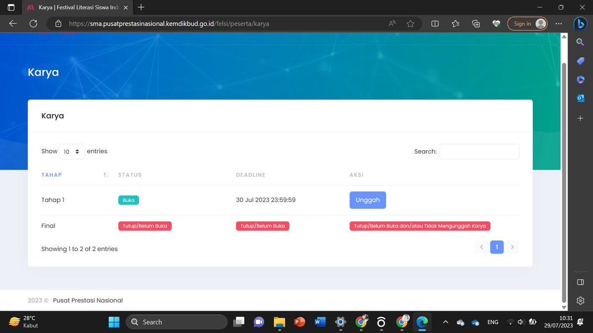Focus the table Search input field
The height and width of the screenshot is (333, 593).
tap(479, 151)
